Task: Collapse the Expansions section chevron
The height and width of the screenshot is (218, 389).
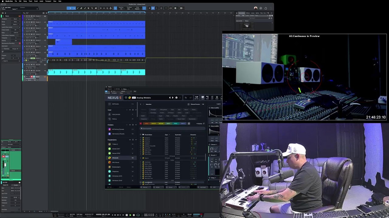Action: 136,140
